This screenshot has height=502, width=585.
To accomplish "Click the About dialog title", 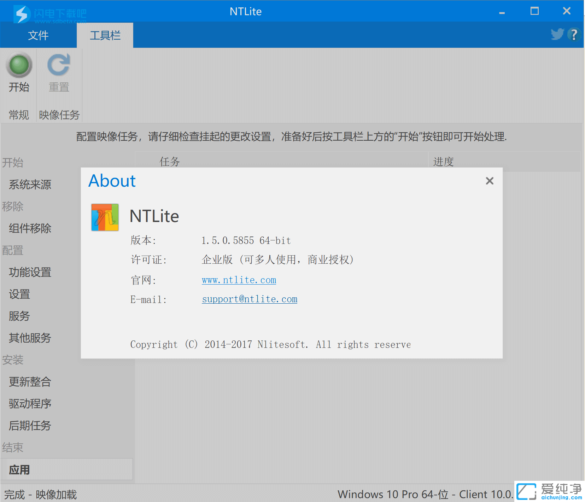I will coord(112,181).
